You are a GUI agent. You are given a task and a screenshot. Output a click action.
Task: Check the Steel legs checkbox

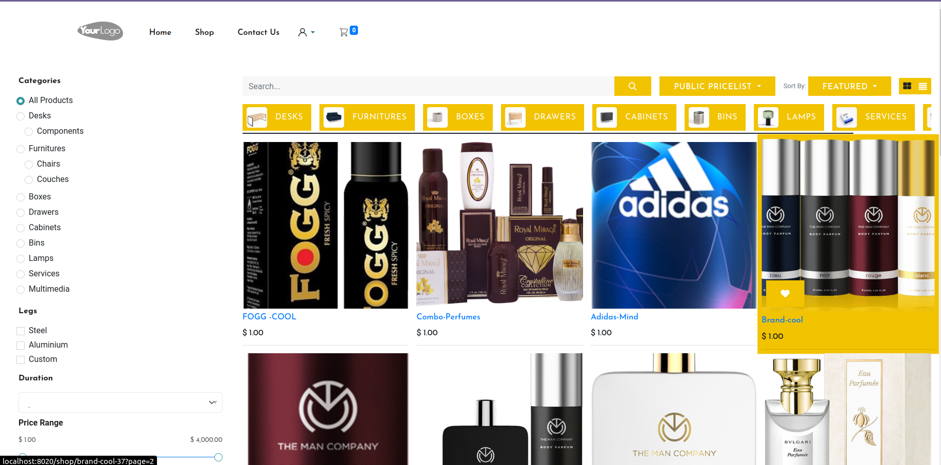(21, 331)
